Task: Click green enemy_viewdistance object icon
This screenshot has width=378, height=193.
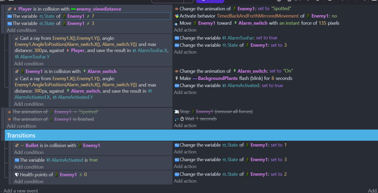Action: click(74, 9)
